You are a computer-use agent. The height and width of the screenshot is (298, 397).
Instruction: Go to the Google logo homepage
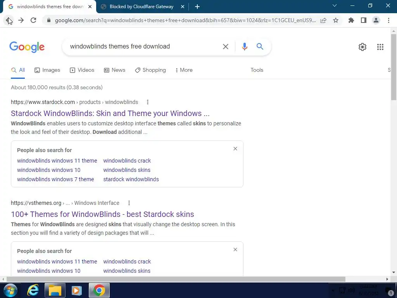(x=27, y=47)
